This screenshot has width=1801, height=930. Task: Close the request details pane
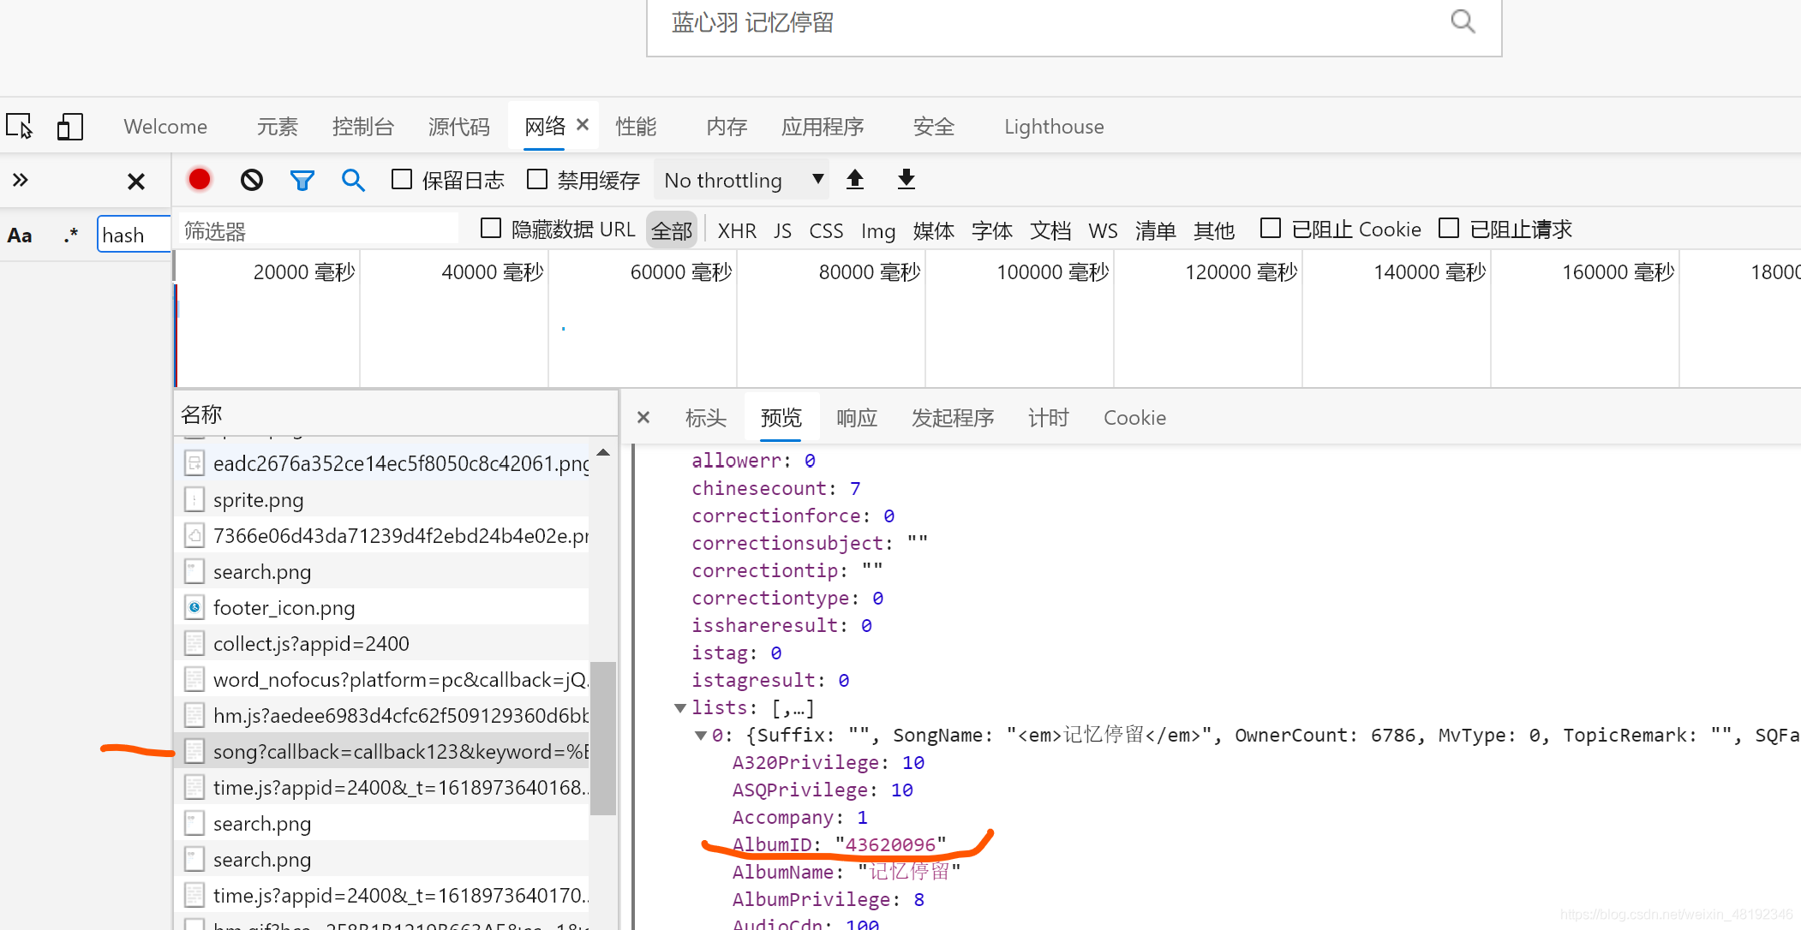click(643, 417)
